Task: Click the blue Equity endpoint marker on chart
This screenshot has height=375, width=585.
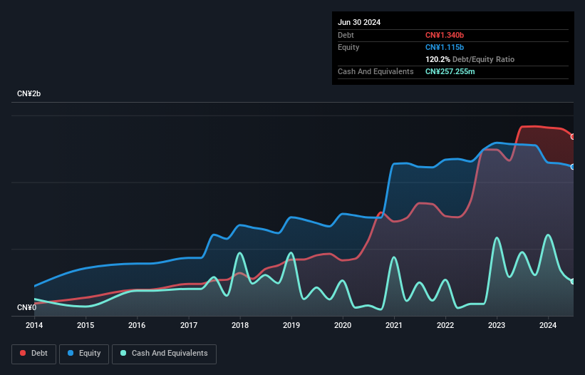Action: [573, 167]
